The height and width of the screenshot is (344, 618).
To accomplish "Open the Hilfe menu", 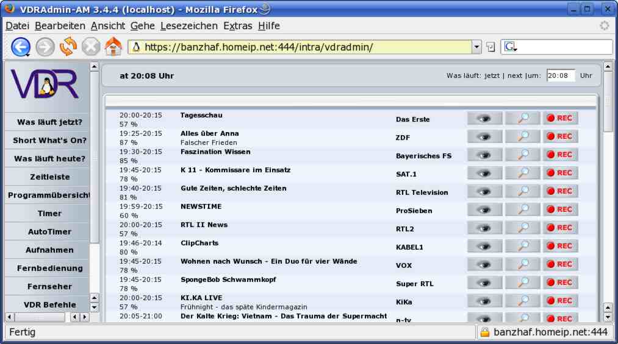I will coord(269,26).
